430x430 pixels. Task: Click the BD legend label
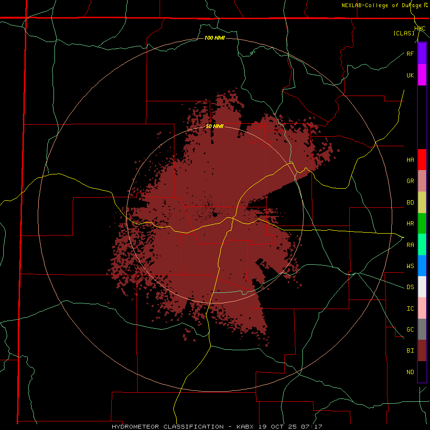click(410, 203)
